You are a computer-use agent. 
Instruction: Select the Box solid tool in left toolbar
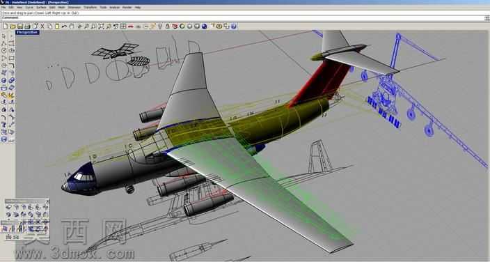click(x=3, y=80)
